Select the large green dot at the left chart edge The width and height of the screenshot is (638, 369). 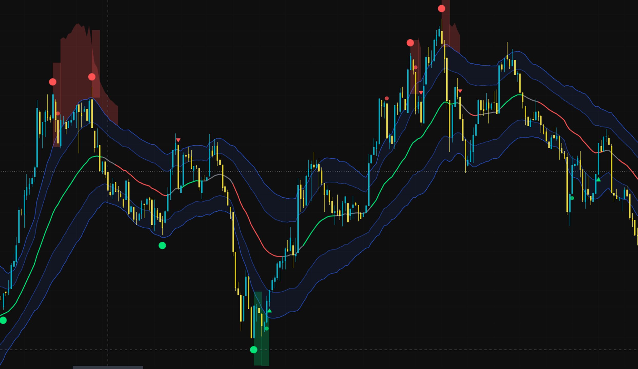click(x=3, y=320)
